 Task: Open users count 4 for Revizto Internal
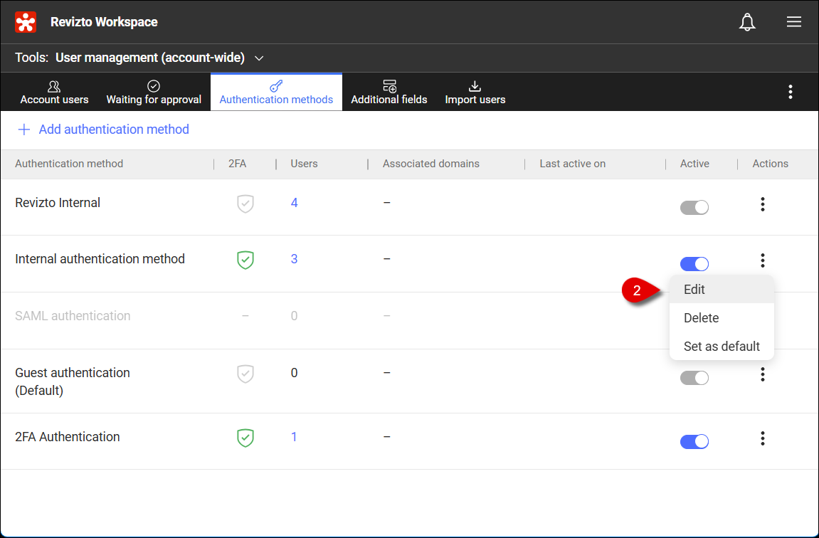tap(294, 203)
